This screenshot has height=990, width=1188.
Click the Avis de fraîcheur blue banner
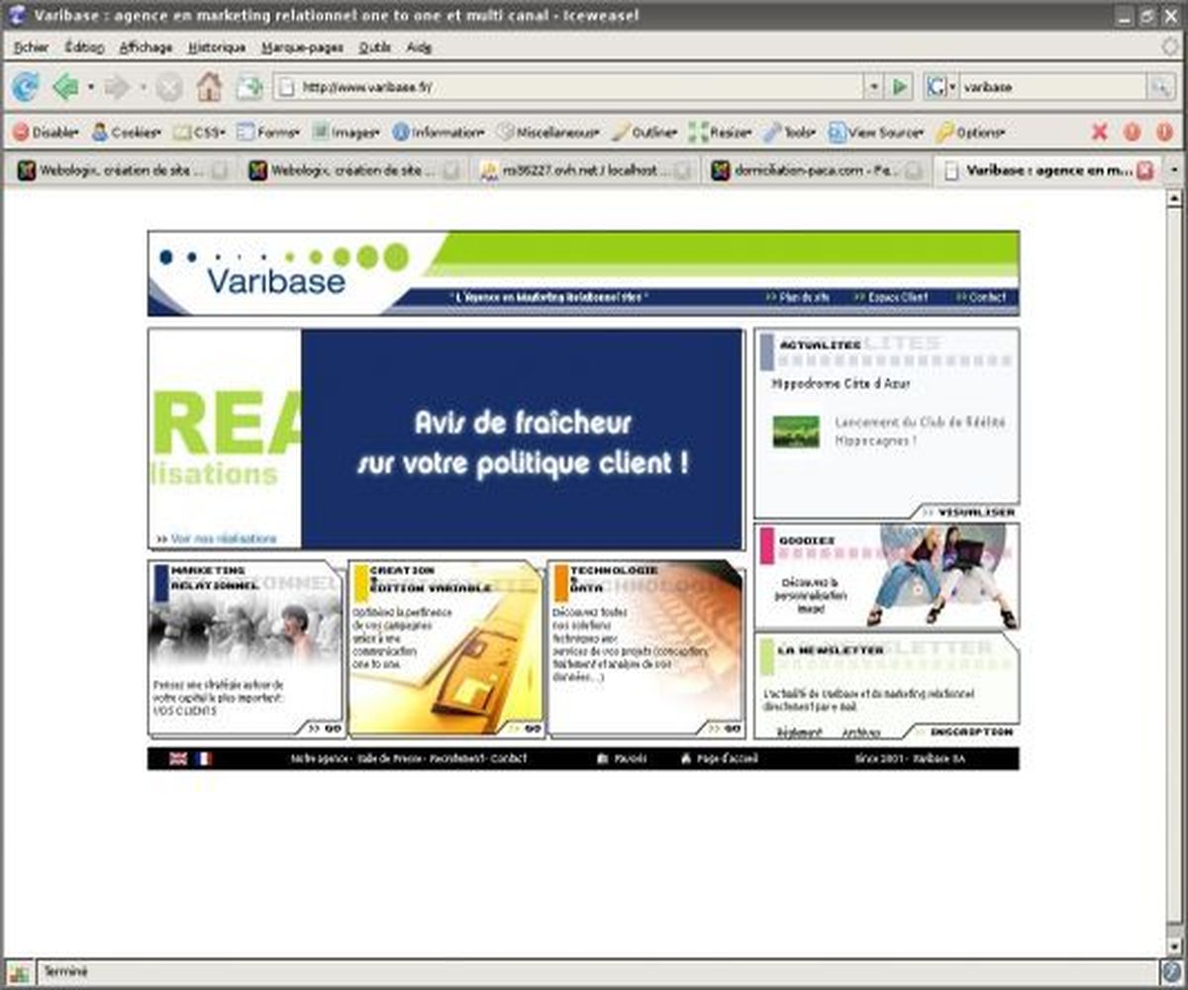click(523, 439)
